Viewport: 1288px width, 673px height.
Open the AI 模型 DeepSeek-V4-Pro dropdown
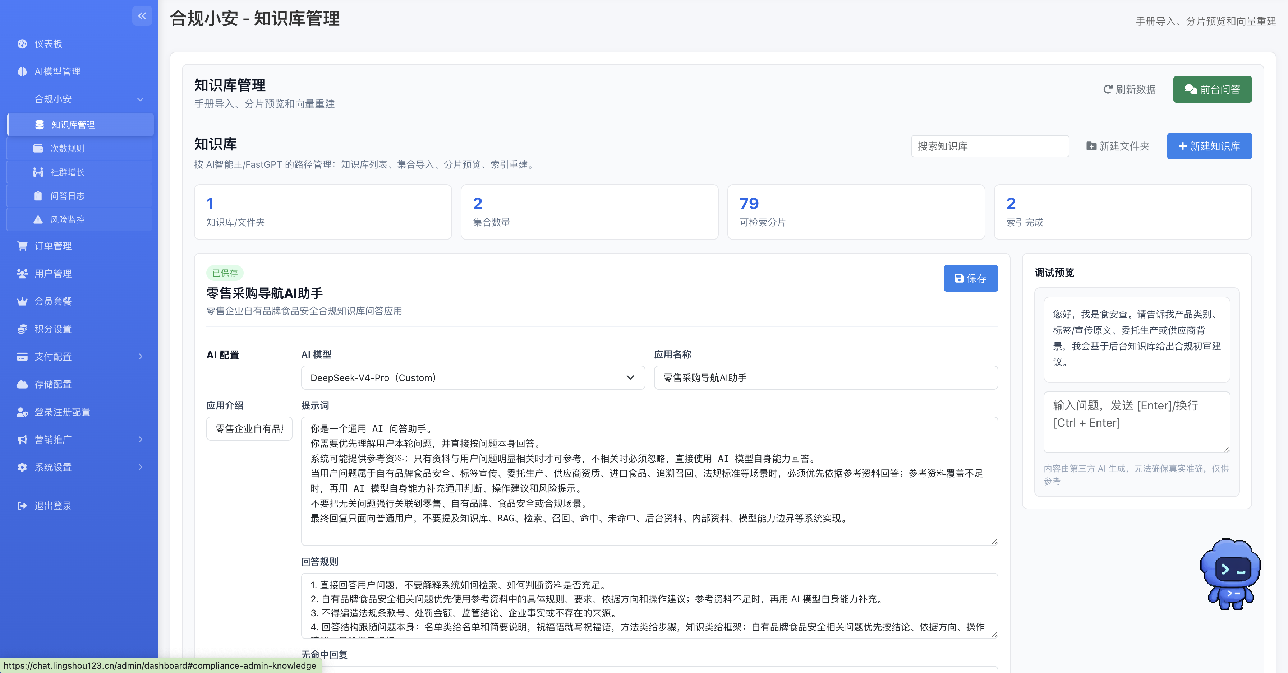tap(473, 378)
